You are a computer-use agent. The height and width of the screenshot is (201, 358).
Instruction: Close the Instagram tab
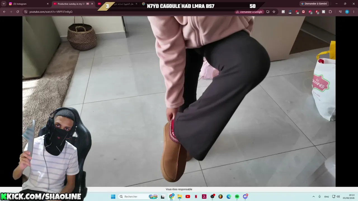[x=48, y=4]
